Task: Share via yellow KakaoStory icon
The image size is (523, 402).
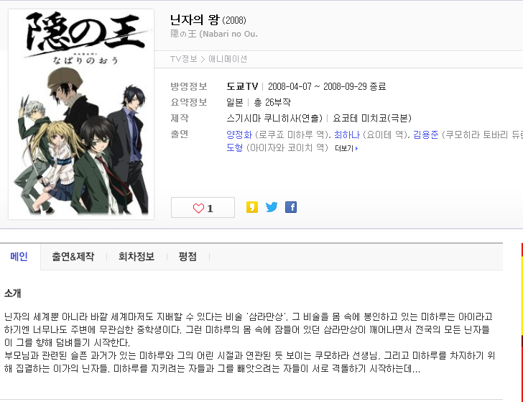Action: click(252, 207)
